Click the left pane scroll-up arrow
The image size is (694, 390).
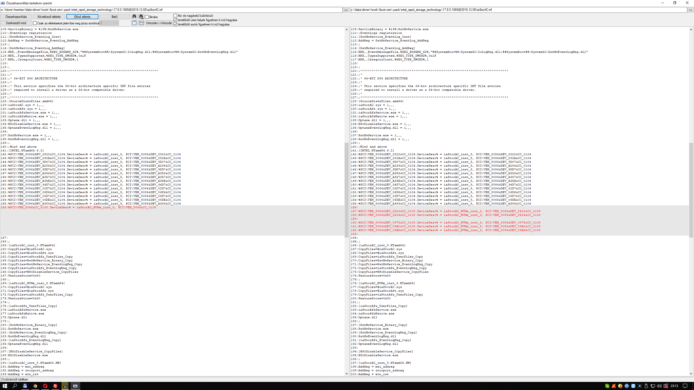click(x=346, y=29)
